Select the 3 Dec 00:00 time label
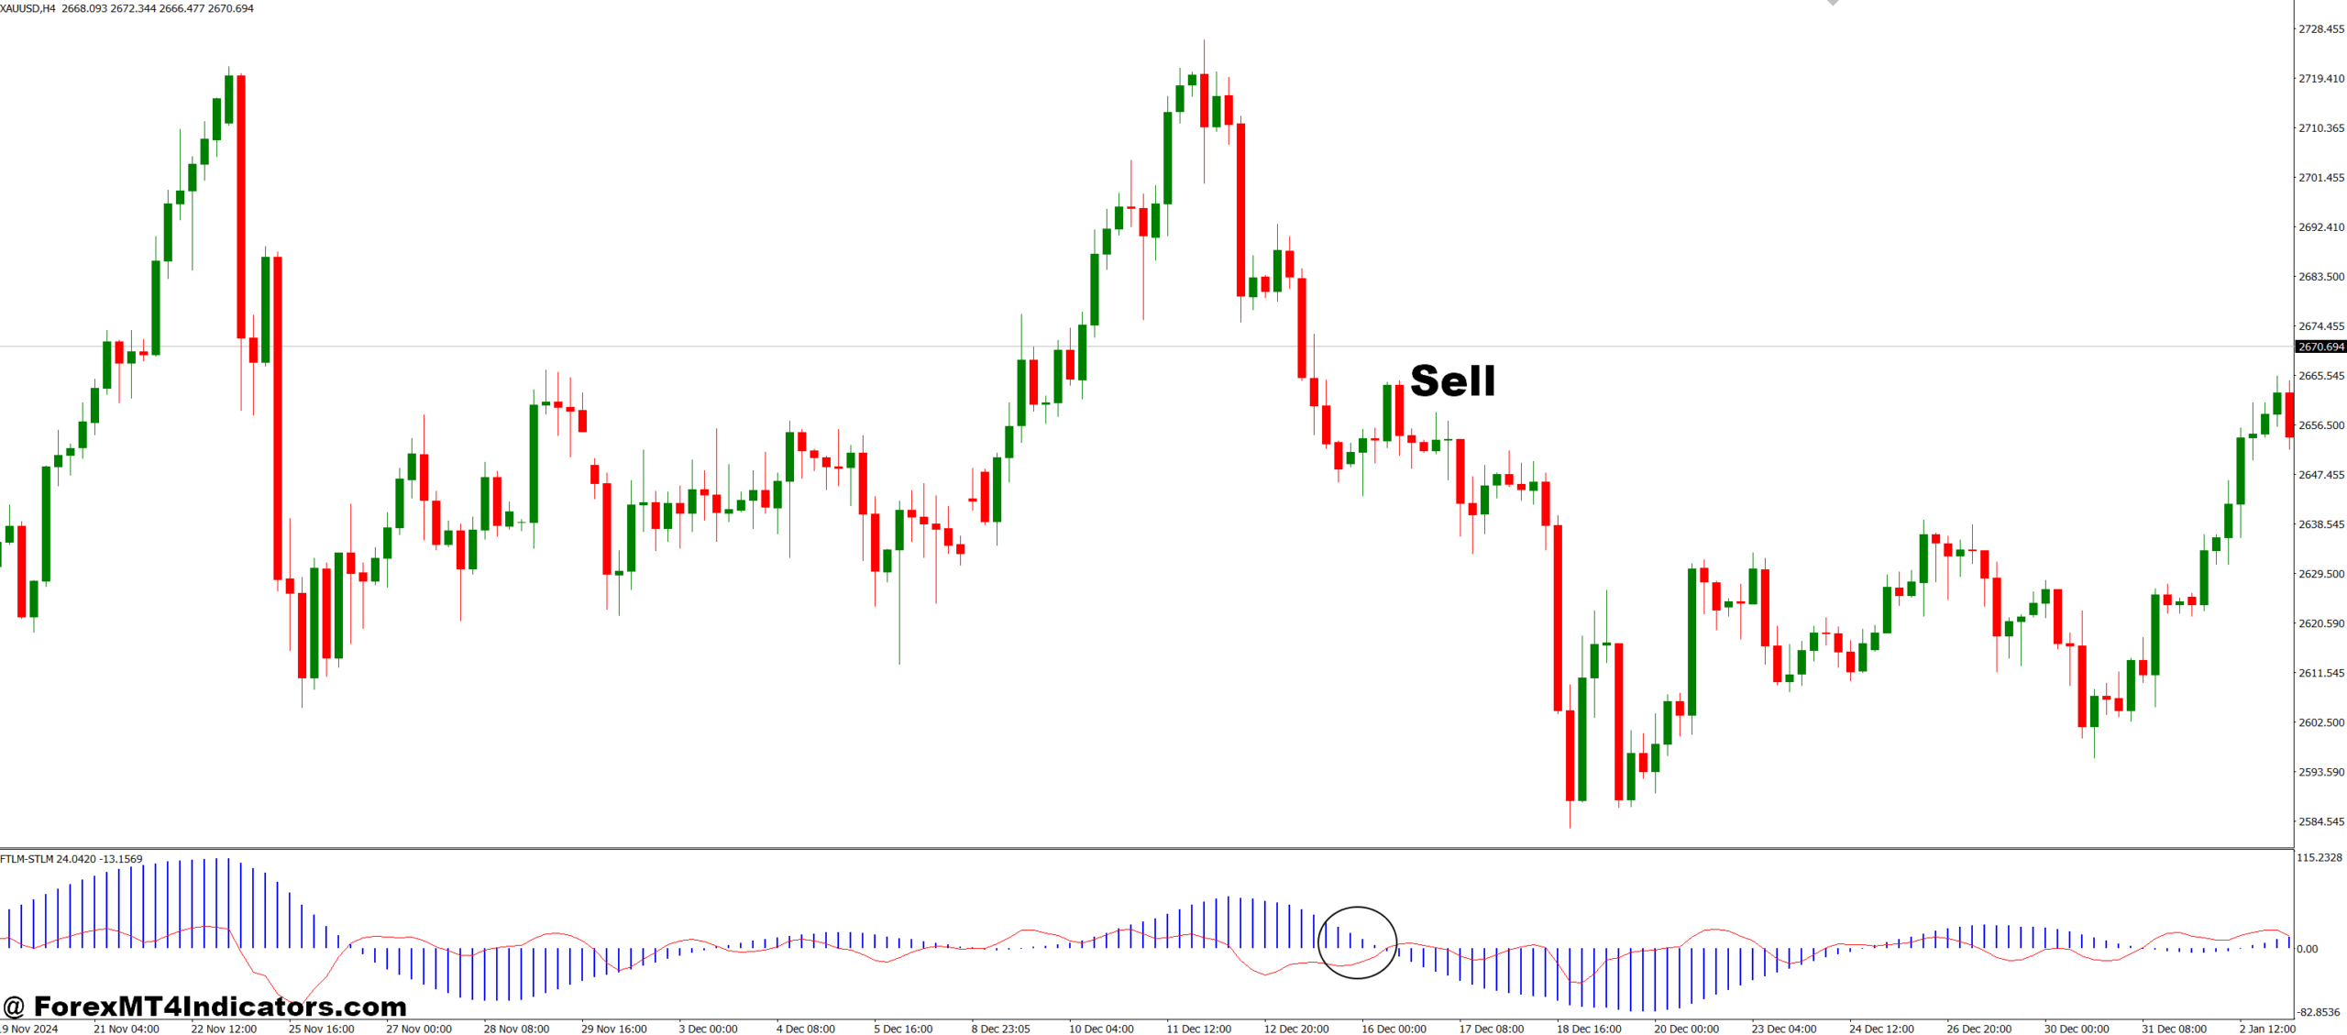This screenshot has width=2347, height=1035. click(708, 1029)
